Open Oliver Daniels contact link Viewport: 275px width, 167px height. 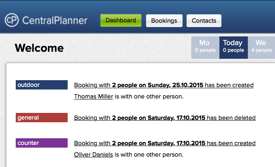[93, 155]
